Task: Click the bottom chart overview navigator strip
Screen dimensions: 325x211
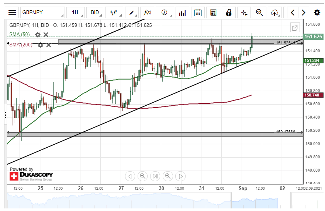Action: click(x=155, y=201)
